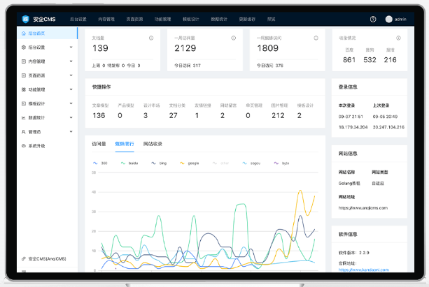
Task: Open 数据统计 in the top navigation bar
Action: [219, 19]
